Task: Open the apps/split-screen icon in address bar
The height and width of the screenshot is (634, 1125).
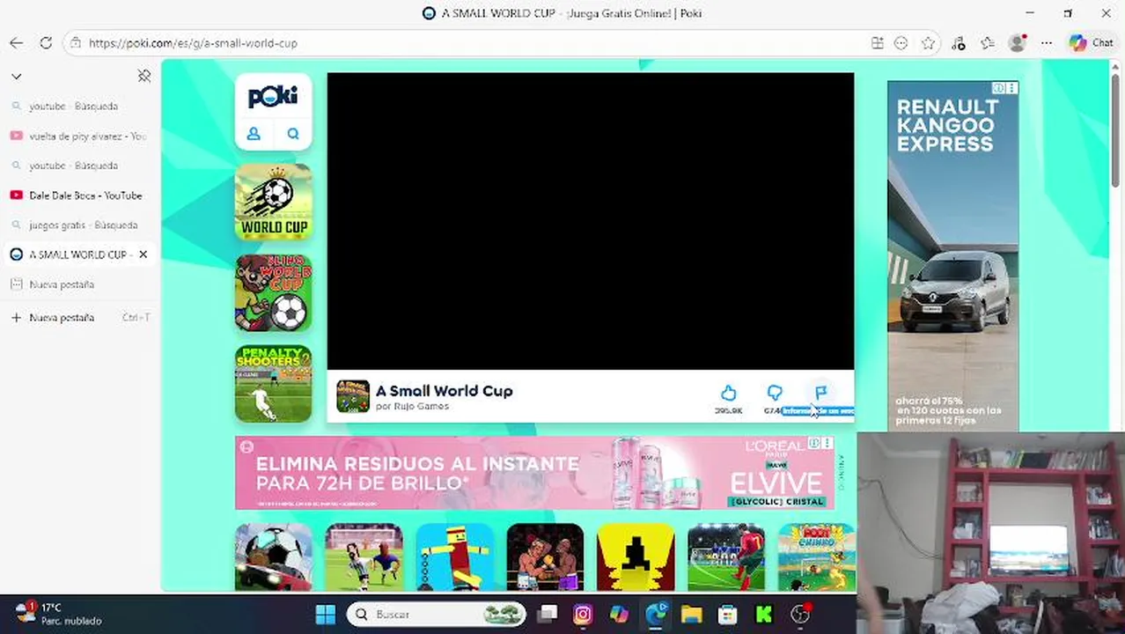Action: pos(877,42)
